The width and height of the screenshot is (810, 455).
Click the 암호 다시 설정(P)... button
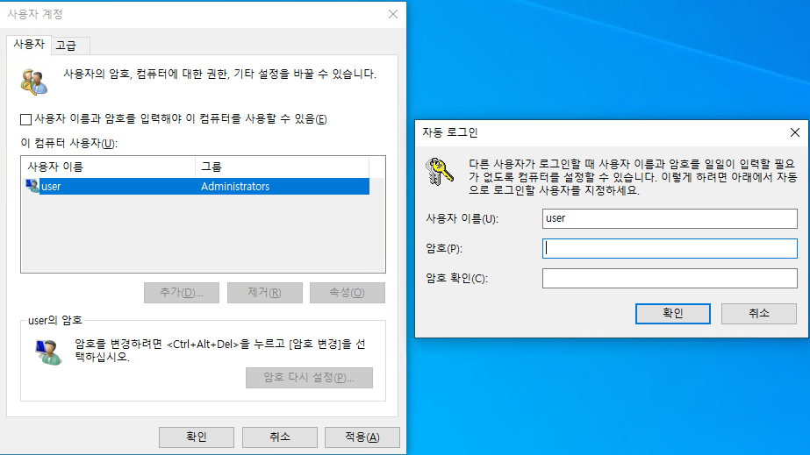pos(309,378)
